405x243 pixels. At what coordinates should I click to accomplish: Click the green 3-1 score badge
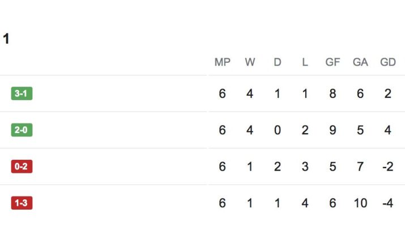pos(22,93)
